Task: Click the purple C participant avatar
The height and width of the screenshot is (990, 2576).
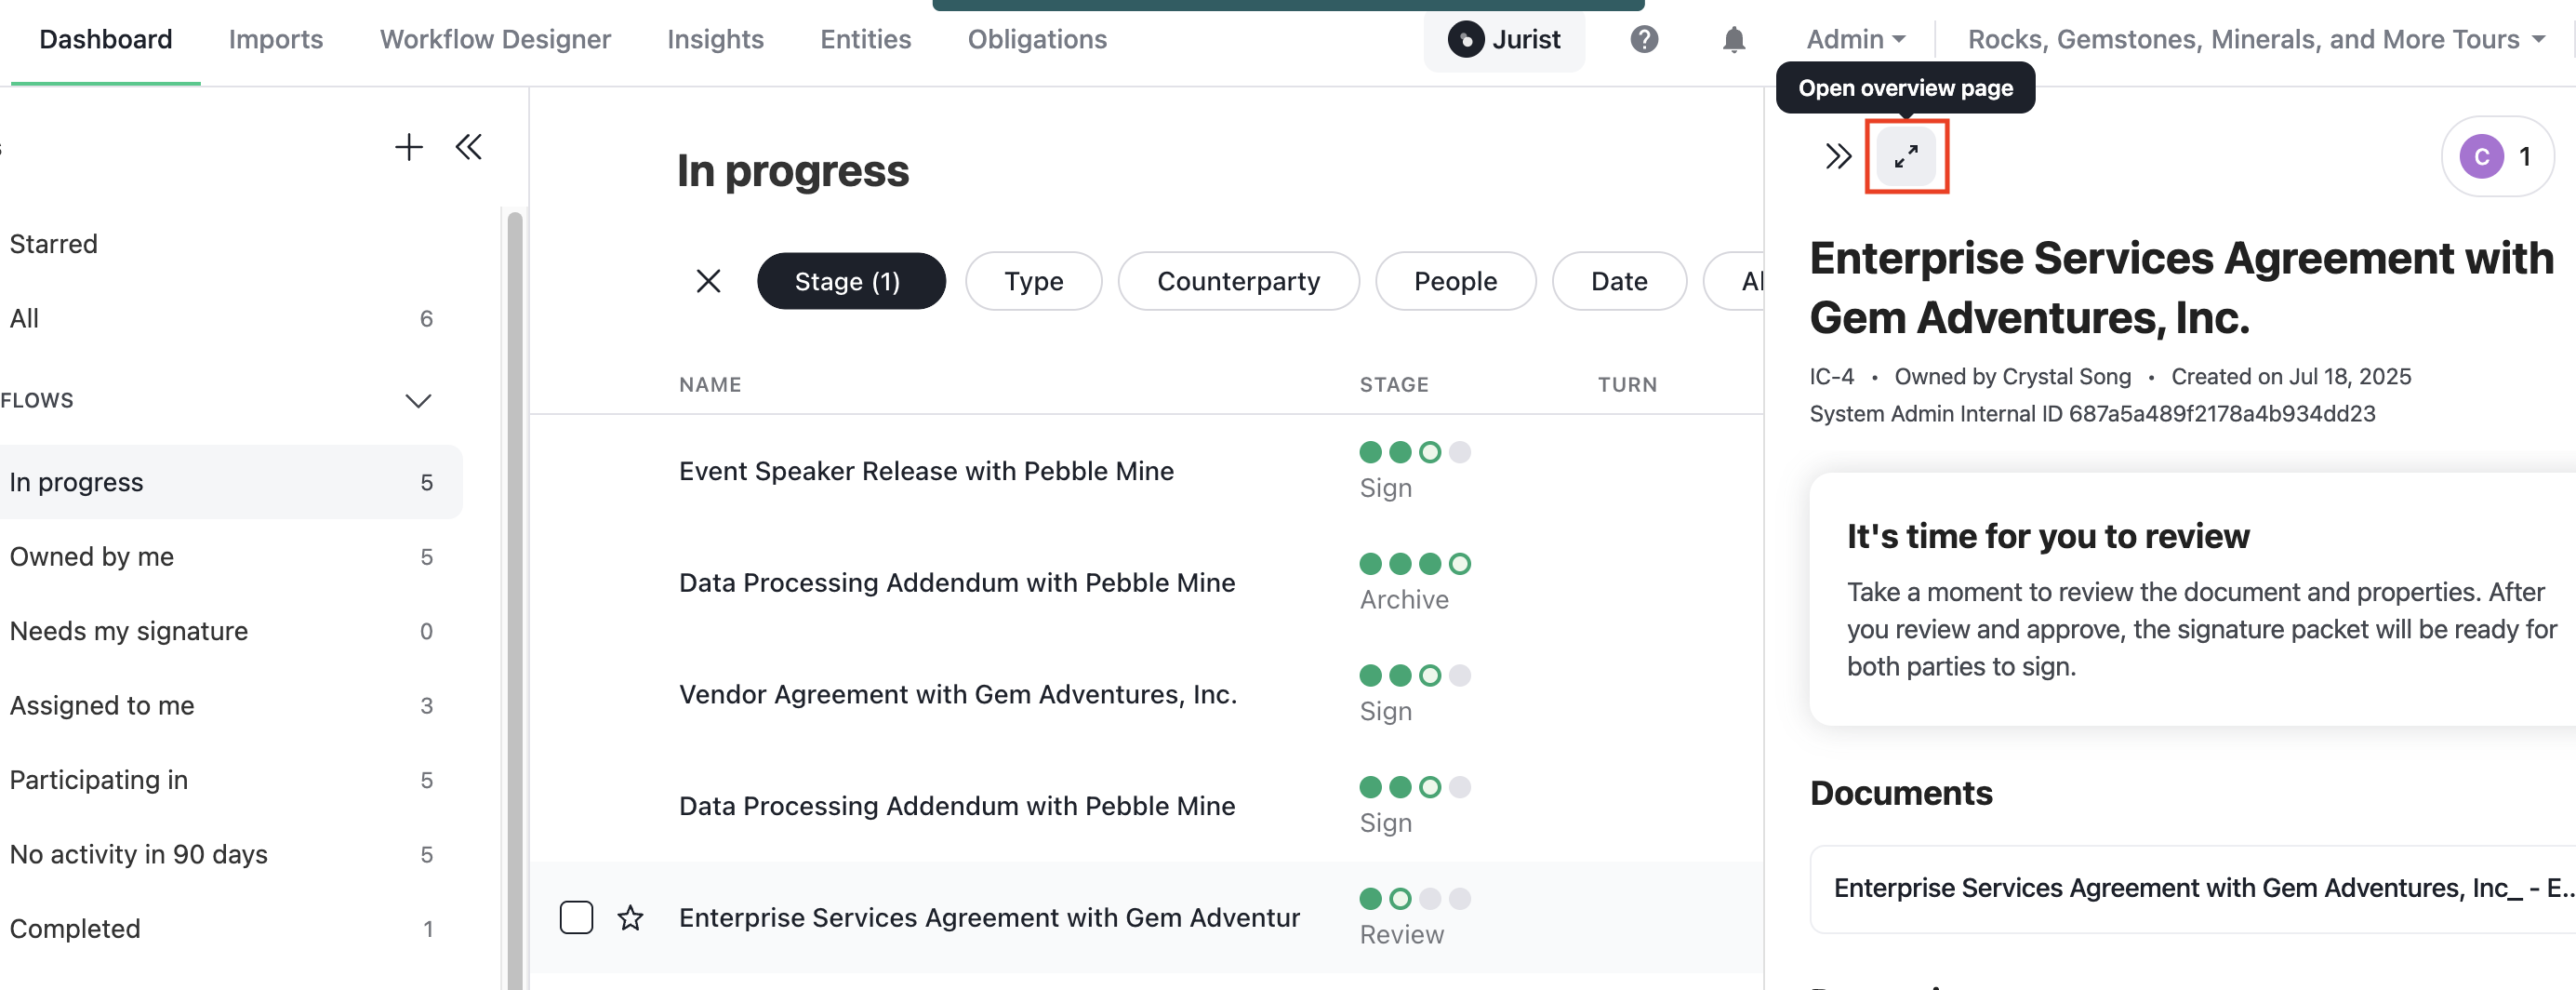Action: [x=2482, y=156]
